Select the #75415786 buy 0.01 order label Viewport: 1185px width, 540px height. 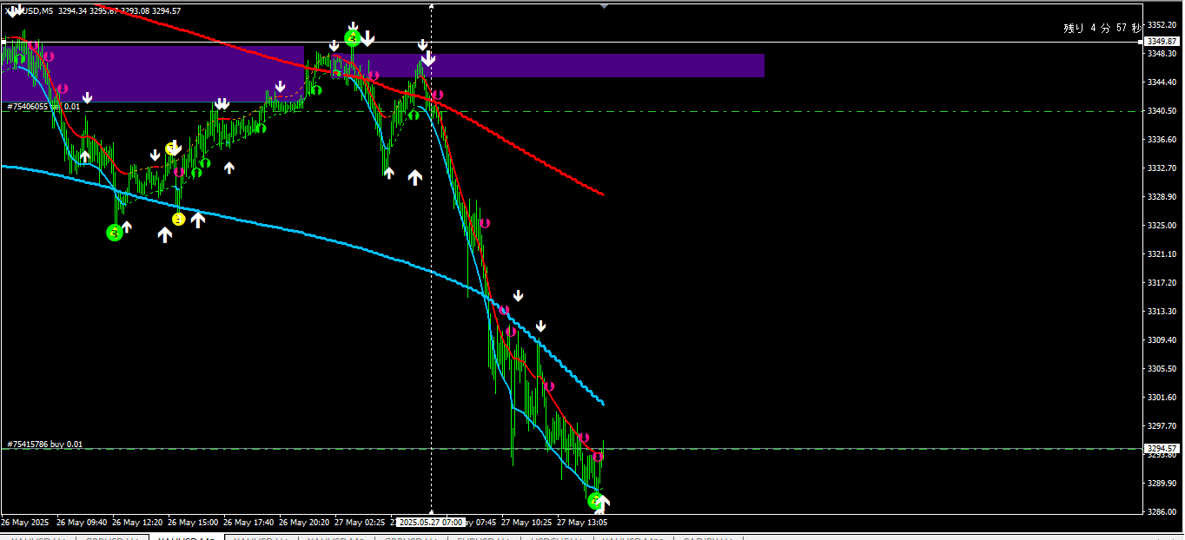[45, 445]
